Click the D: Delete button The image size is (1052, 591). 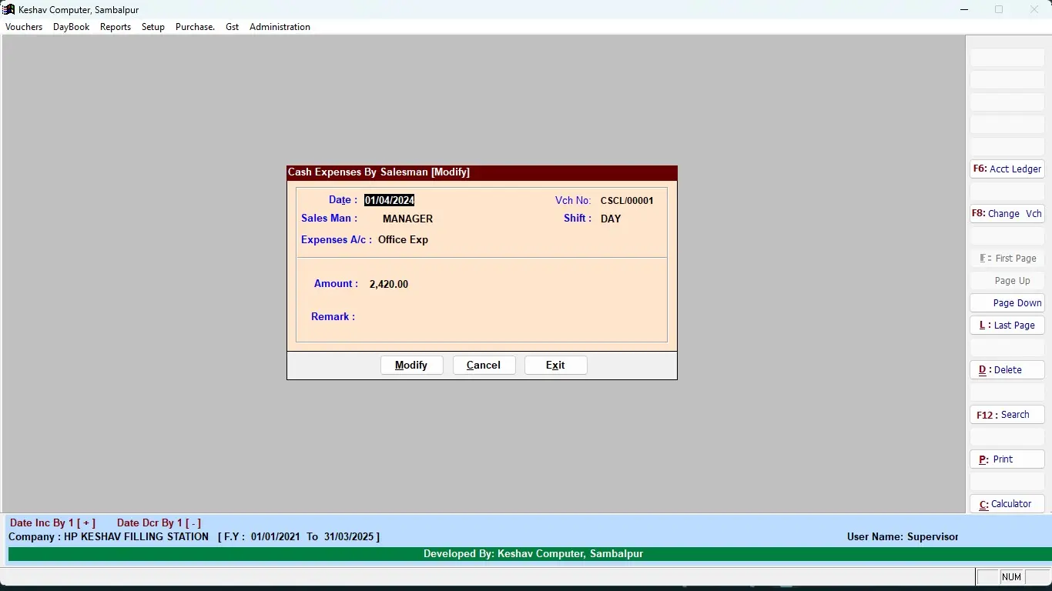pyautogui.click(x=1007, y=370)
